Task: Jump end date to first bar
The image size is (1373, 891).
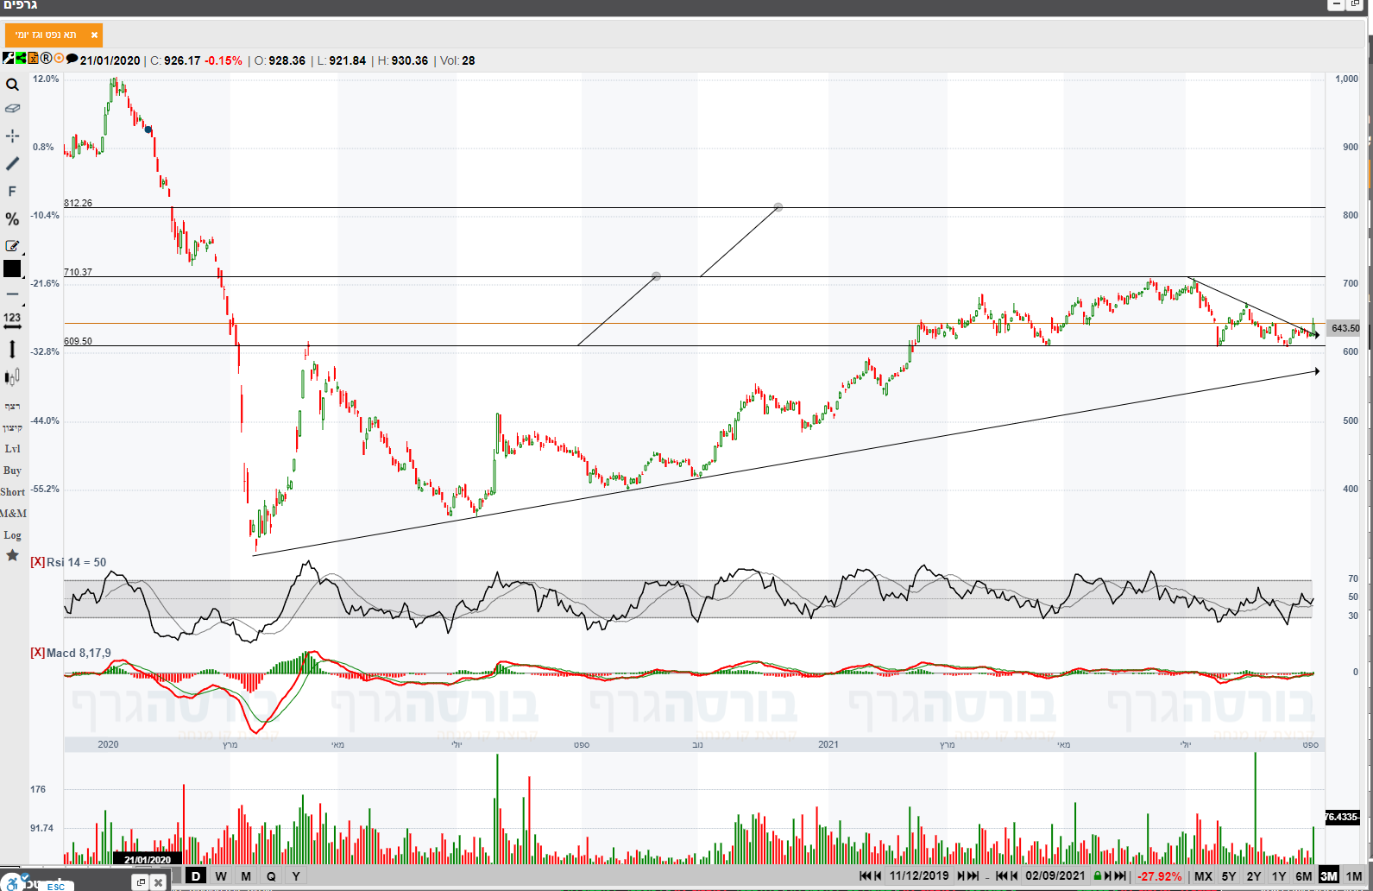Action: pyautogui.click(x=1001, y=876)
